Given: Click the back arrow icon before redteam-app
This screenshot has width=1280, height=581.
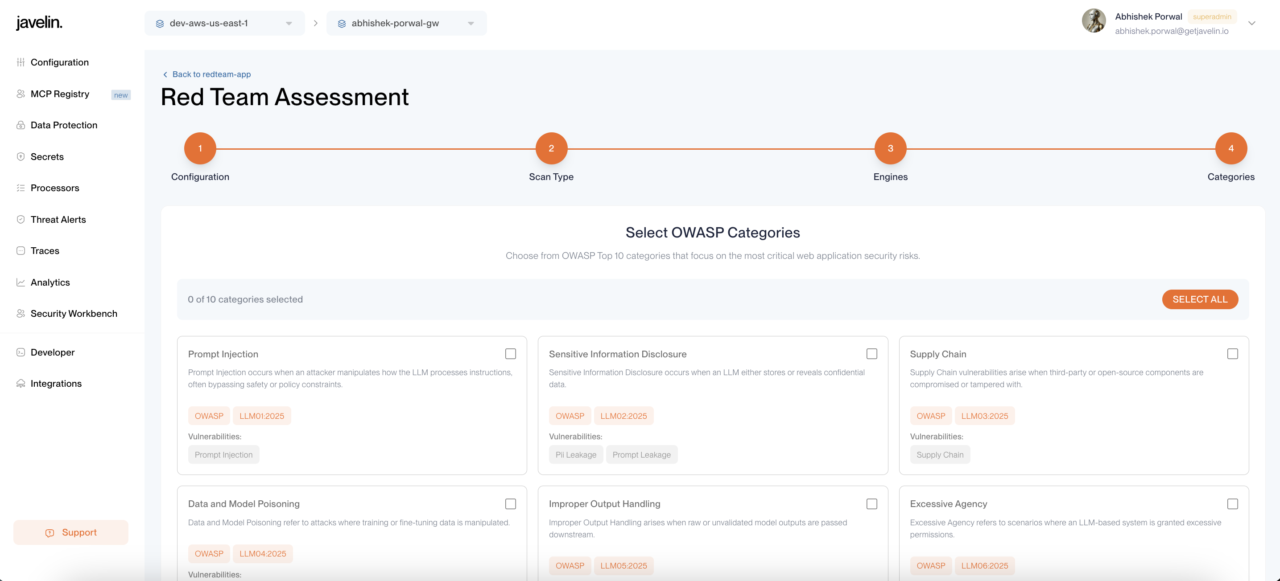Looking at the screenshot, I should point(165,74).
